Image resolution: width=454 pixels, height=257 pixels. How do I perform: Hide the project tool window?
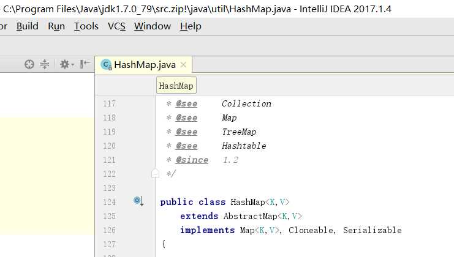pyautogui.click(x=85, y=64)
